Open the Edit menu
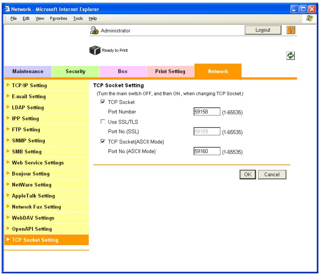This screenshot has width=319, height=274. 26,18
